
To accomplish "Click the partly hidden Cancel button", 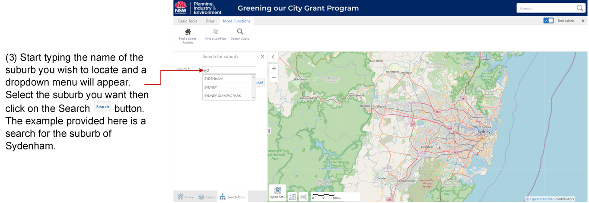I will [259, 82].
